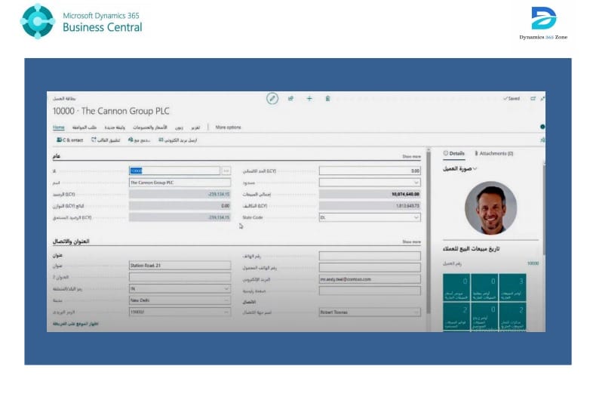The width and height of the screenshot is (590, 400).
Task: Switch to the Attachments (0) tab
Action: click(493, 153)
